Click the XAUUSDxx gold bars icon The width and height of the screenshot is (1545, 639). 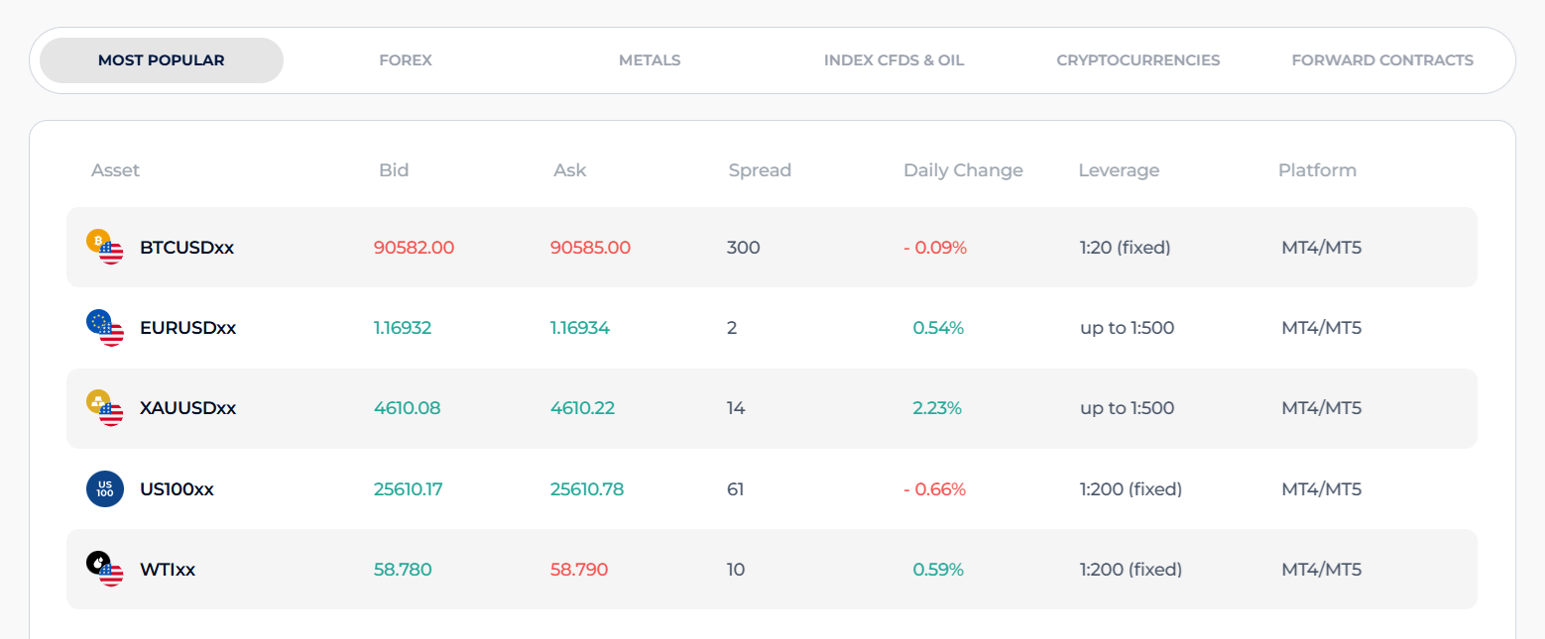[x=104, y=408]
